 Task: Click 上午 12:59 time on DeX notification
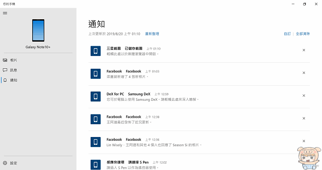[x=161, y=94]
